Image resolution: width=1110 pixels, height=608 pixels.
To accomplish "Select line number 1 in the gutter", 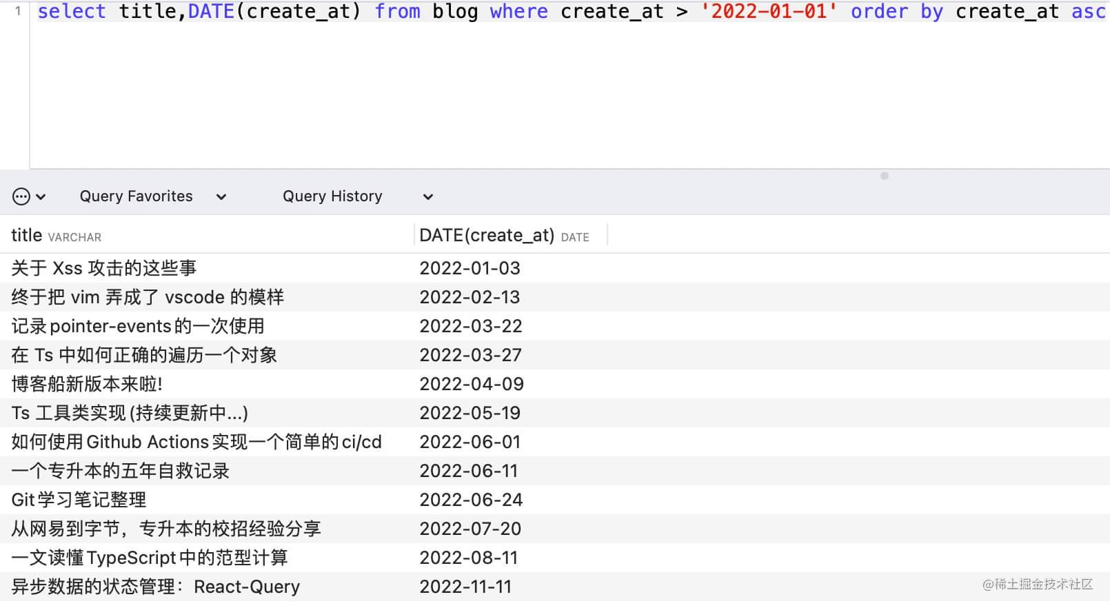I will pos(18,11).
